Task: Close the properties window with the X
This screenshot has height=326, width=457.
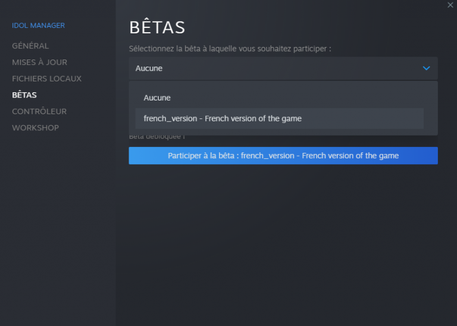Action: coord(450,5)
